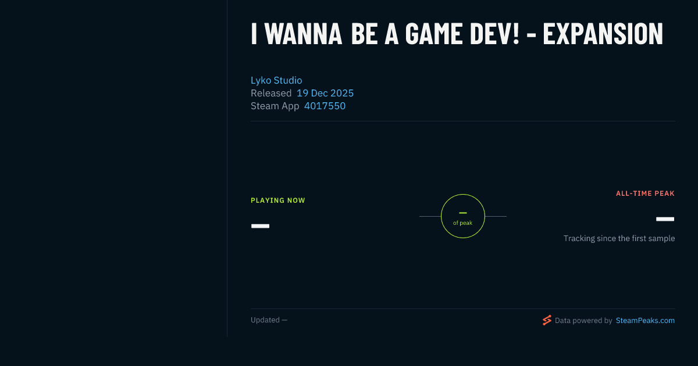
Task: Click the 'Steam App' label
Action: coord(275,106)
